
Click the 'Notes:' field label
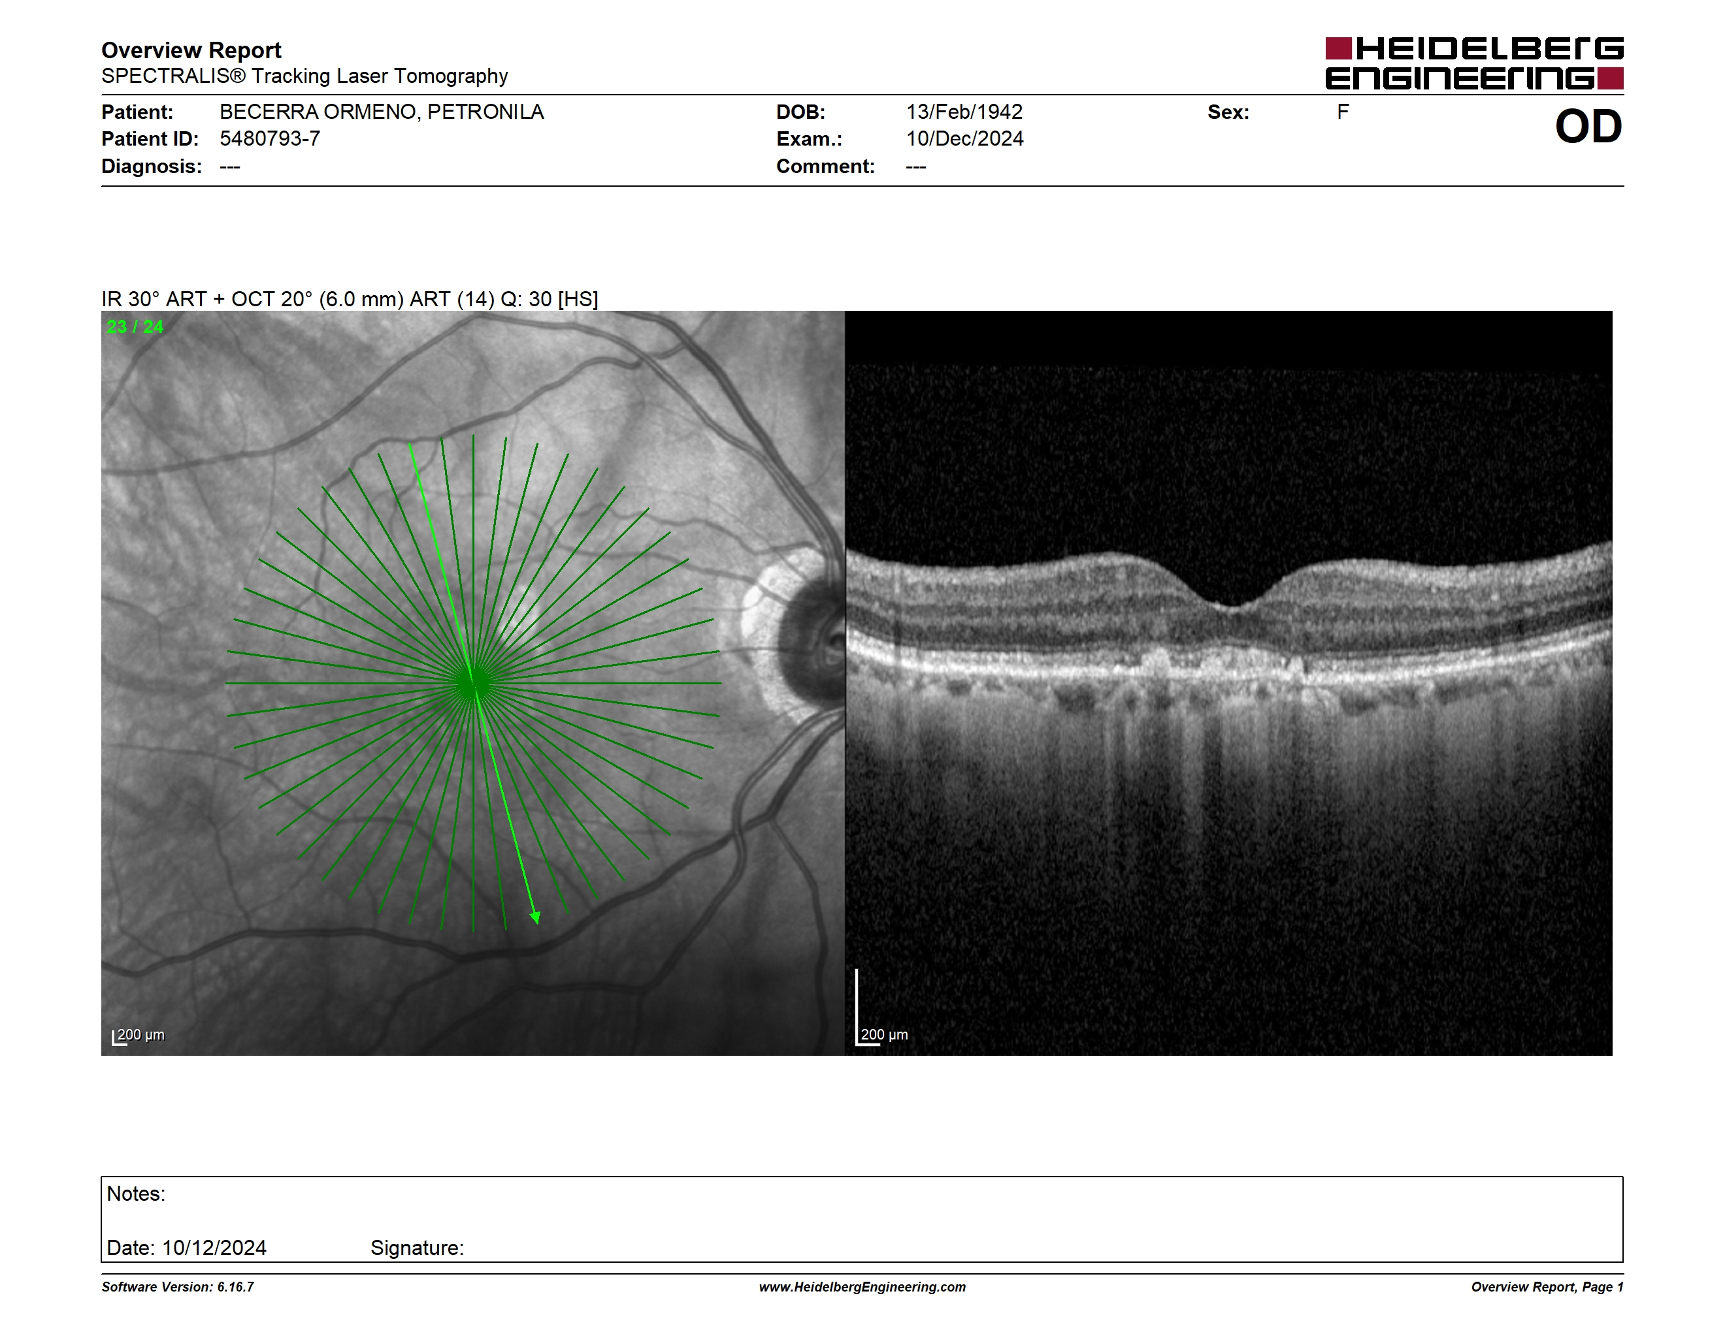click(136, 1194)
